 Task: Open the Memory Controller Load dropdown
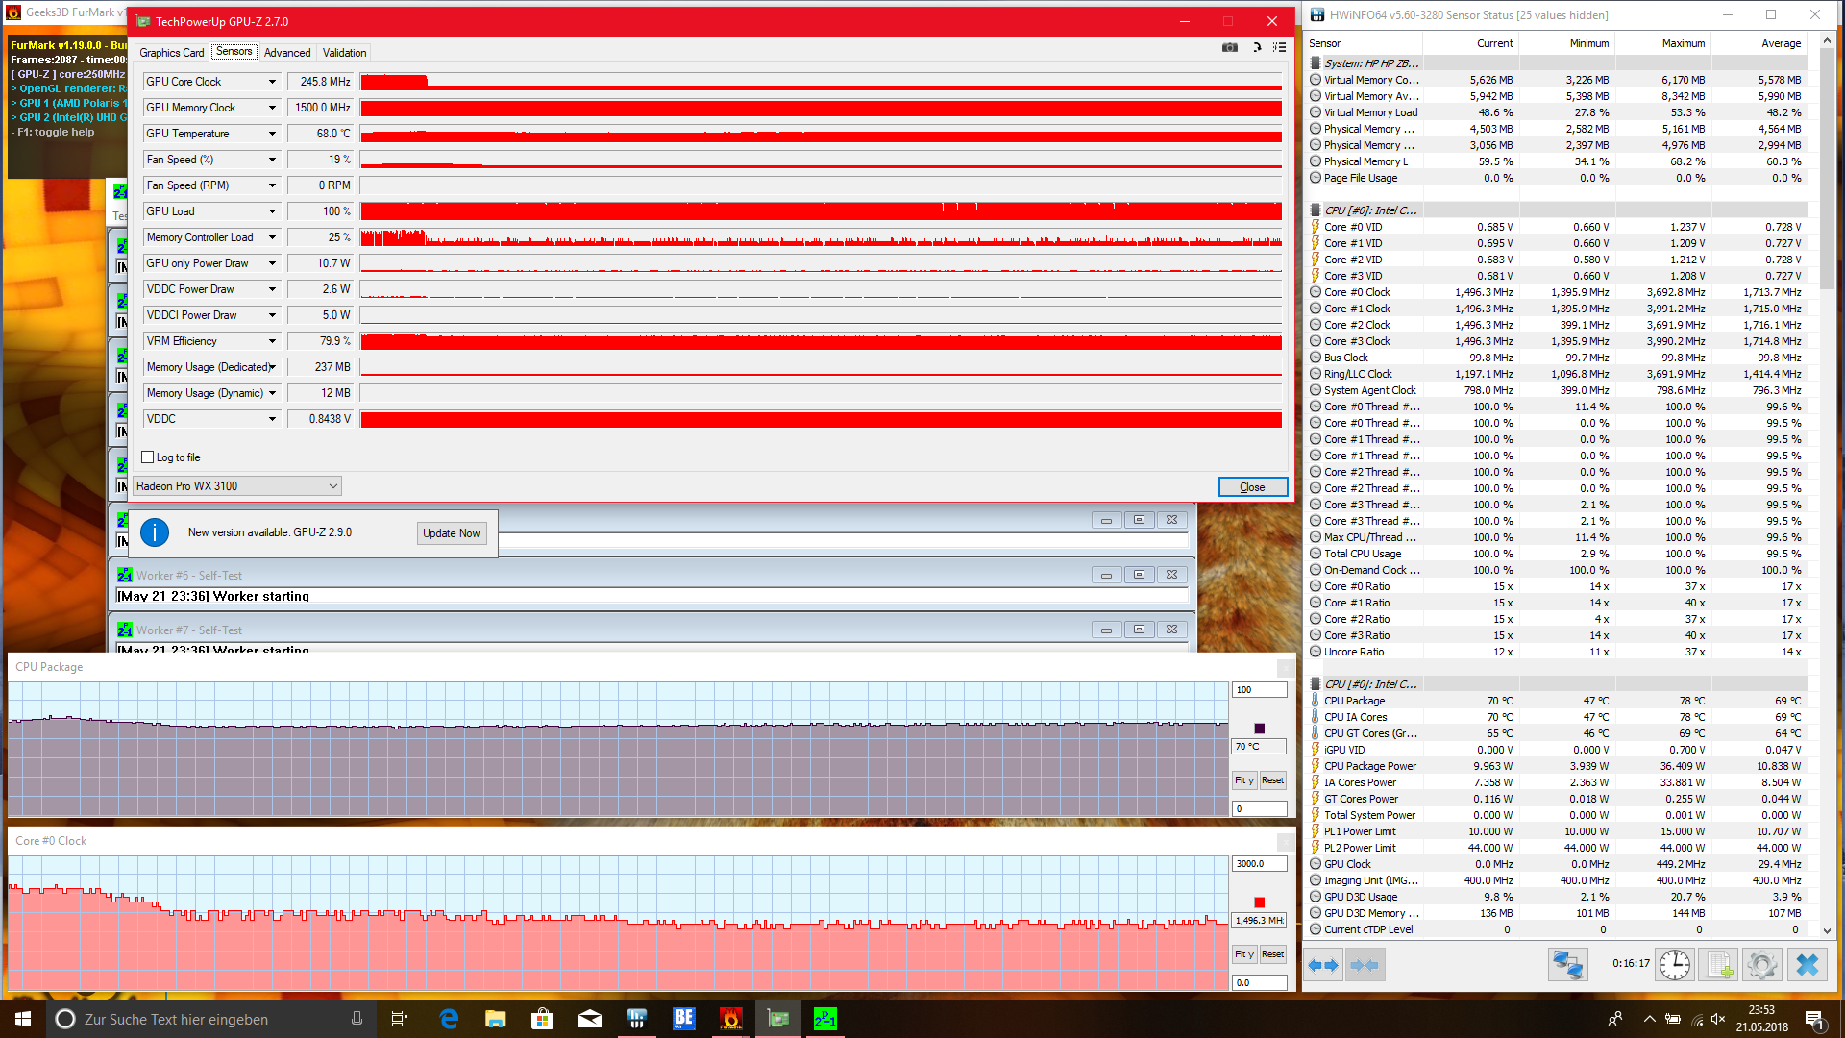click(x=272, y=237)
